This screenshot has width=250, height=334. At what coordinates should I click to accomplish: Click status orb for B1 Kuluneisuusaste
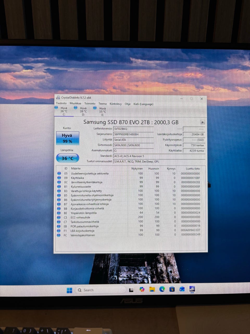click(59, 187)
